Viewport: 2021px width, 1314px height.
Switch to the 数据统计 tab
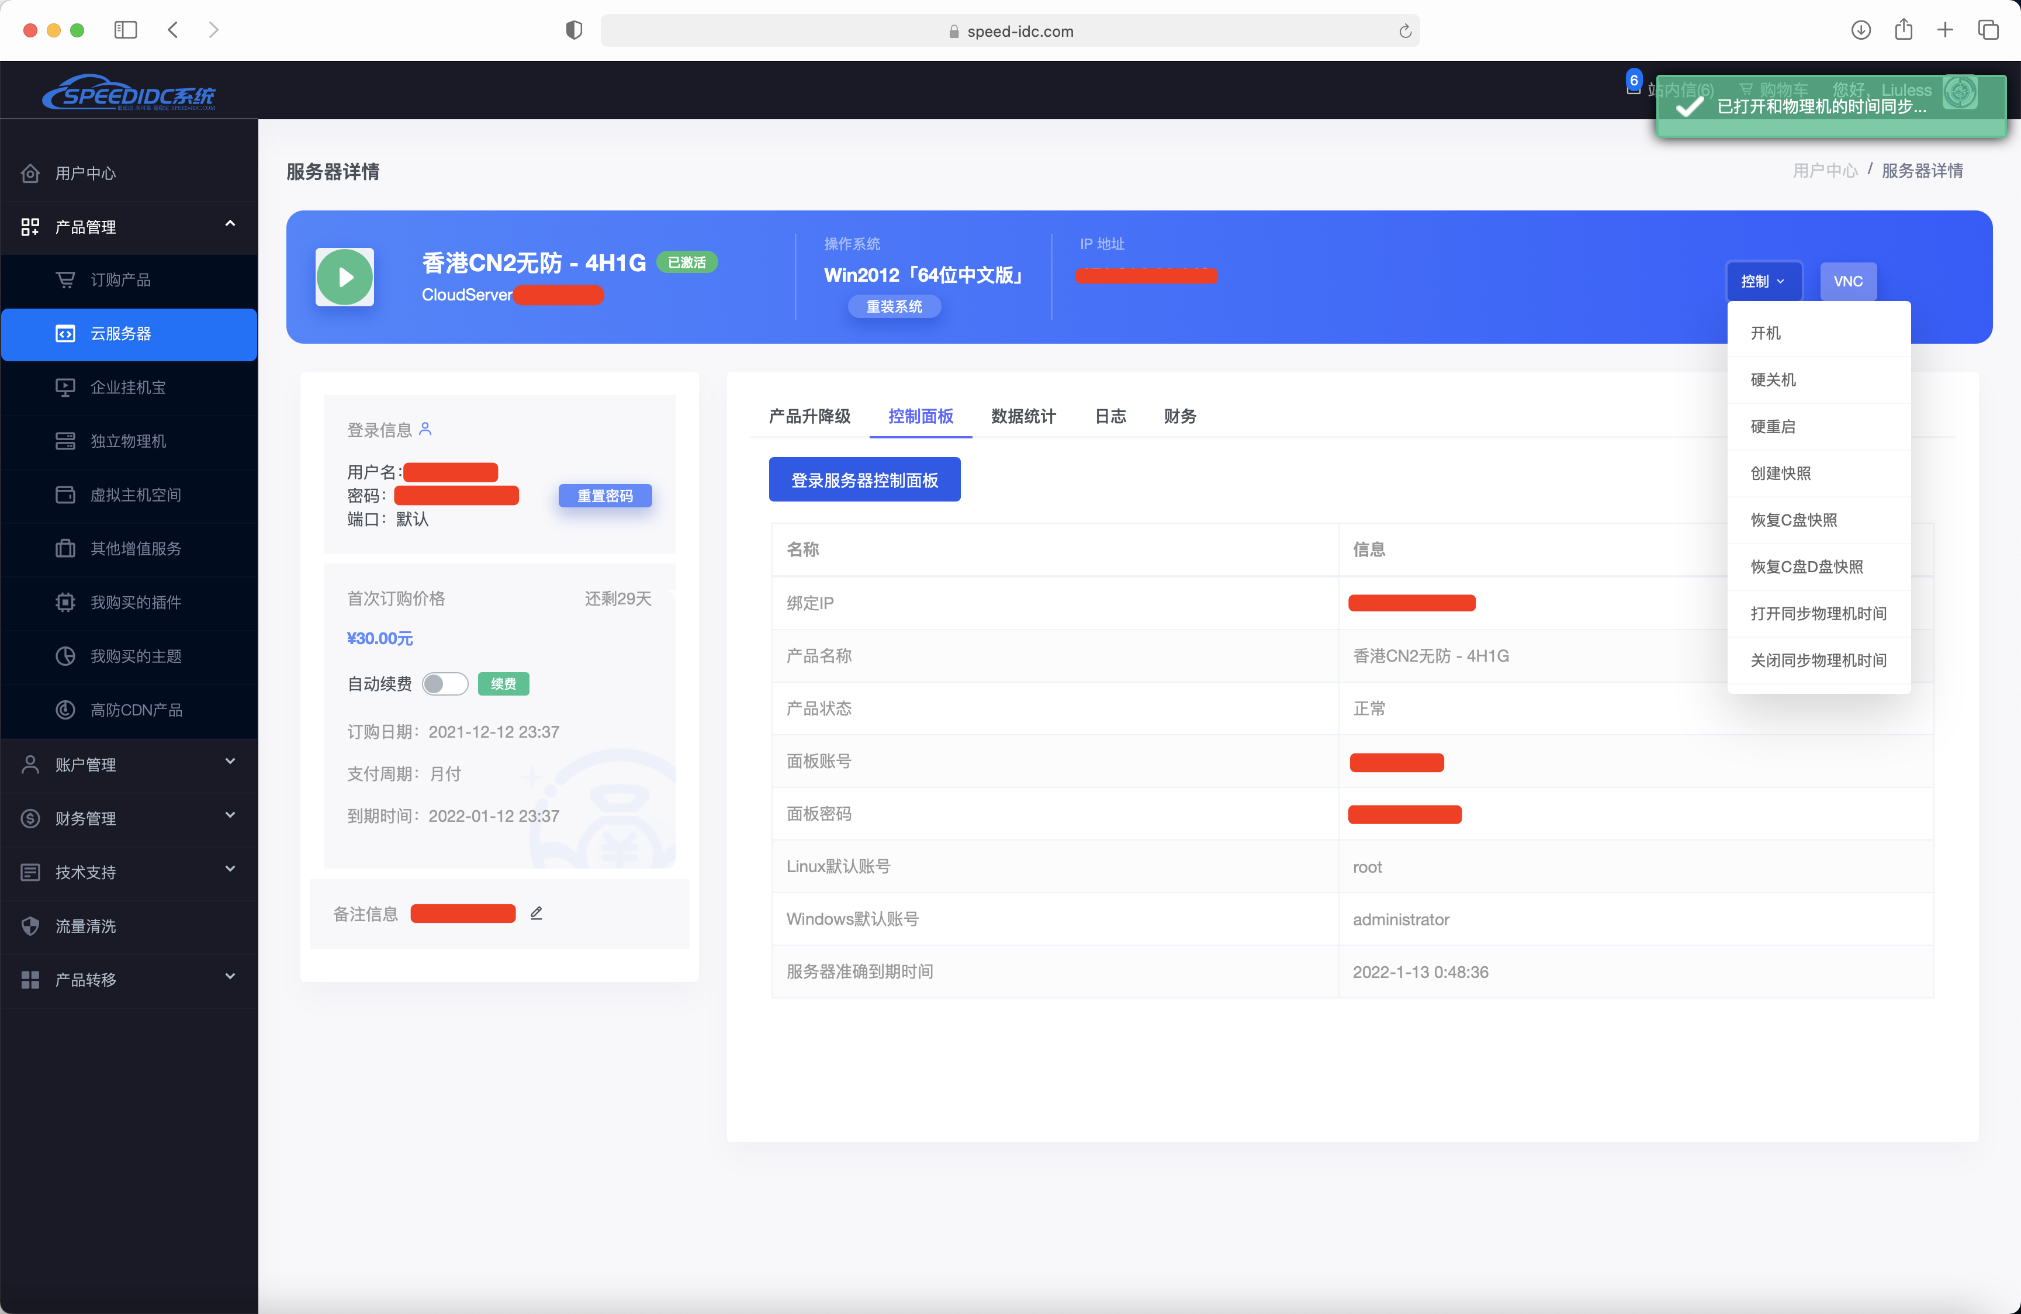pyautogui.click(x=1023, y=416)
